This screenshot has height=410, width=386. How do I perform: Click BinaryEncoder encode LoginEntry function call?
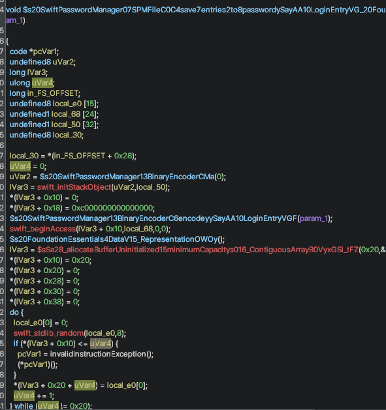[153, 218]
